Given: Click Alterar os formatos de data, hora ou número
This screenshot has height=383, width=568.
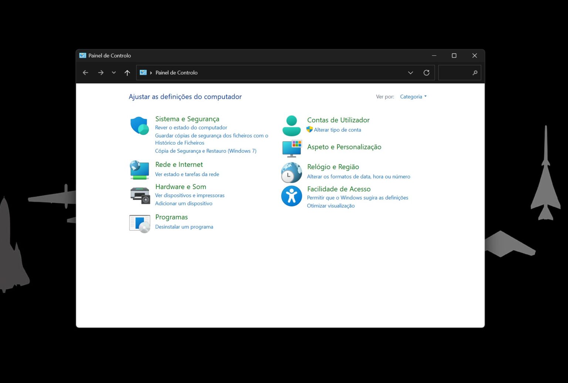Looking at the screenshot, I should tap(358, 177).
